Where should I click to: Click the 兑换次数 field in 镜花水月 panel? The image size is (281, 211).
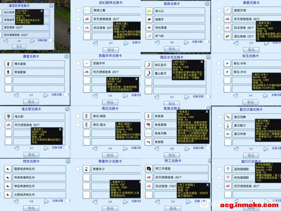coord(207,97)
